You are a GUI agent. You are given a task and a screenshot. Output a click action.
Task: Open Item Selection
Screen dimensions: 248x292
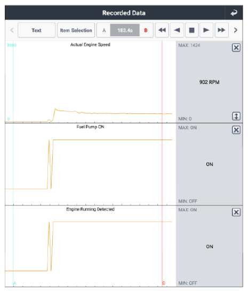[x=76, y=30]
